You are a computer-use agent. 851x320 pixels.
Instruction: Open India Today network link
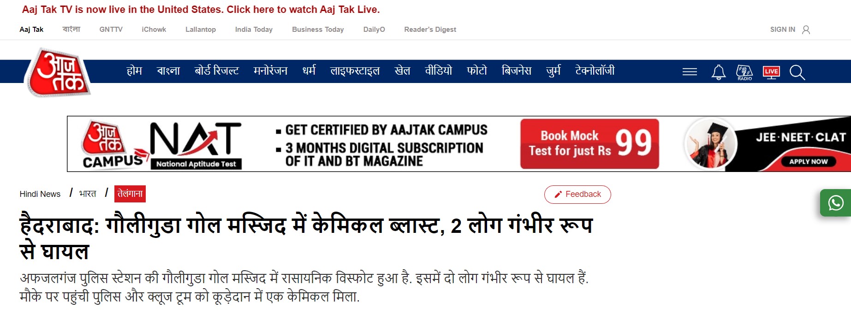[254, 30]
